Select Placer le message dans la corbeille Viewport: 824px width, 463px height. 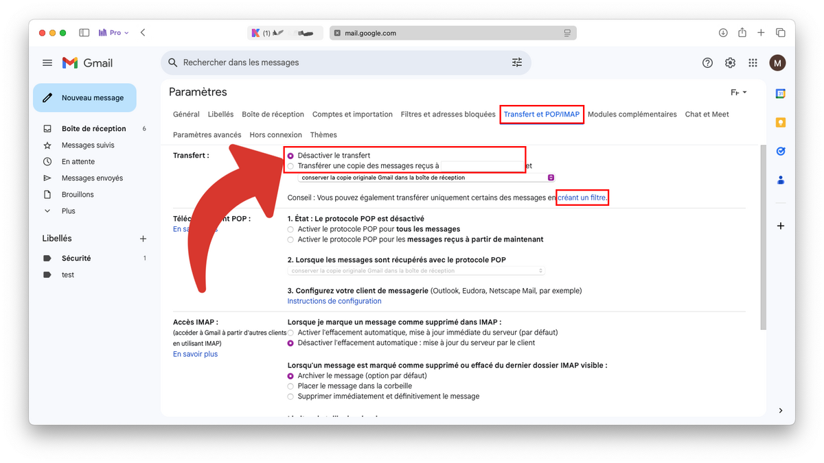[290, 386]
